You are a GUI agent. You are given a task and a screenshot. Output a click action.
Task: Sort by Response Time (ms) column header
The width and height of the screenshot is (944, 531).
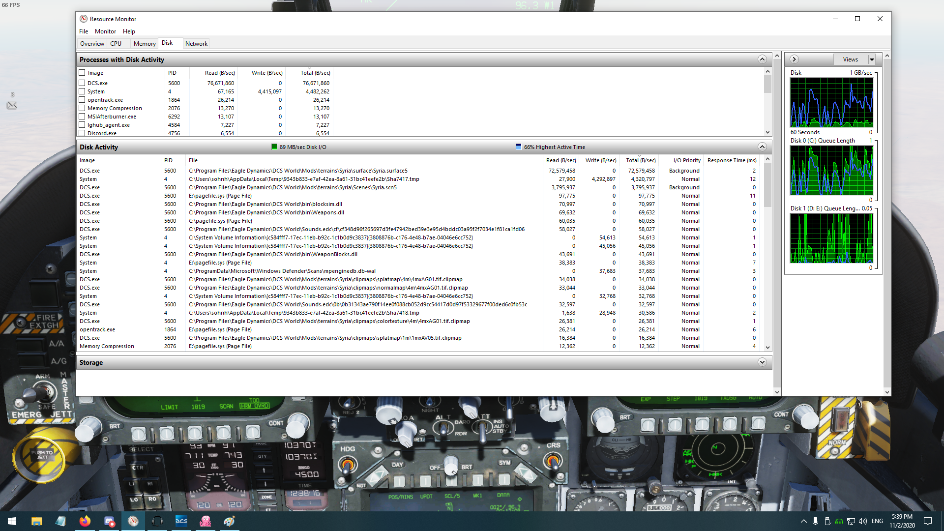[732, 160]
